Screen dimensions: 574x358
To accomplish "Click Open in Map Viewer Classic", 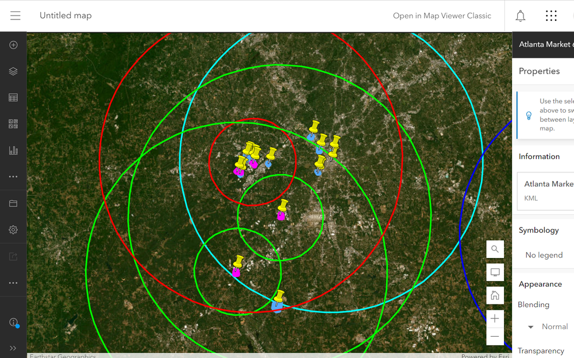I will [x=442, y=16].
